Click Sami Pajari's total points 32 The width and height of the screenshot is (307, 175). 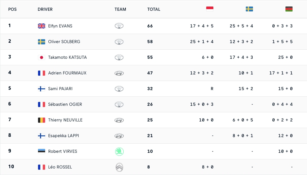pyautogui.click(x=150, y=89)
